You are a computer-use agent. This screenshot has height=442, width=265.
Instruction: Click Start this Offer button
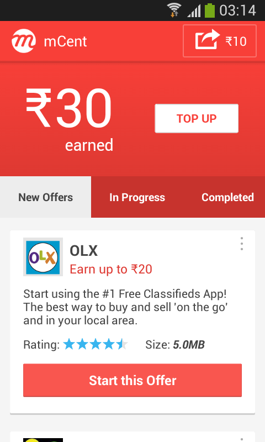pos(132,380)
